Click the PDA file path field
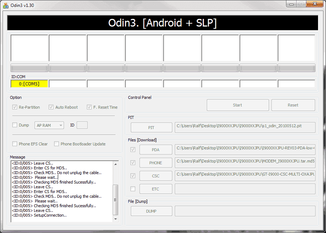Screen dimensions: 326x233 [x=245, y=149]
